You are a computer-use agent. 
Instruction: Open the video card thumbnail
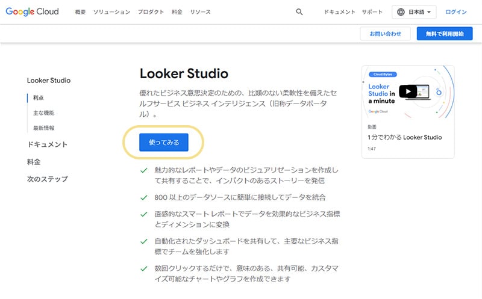(408, 92)
